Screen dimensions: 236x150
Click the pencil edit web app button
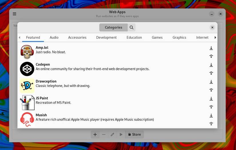click(x=112, y=135)
